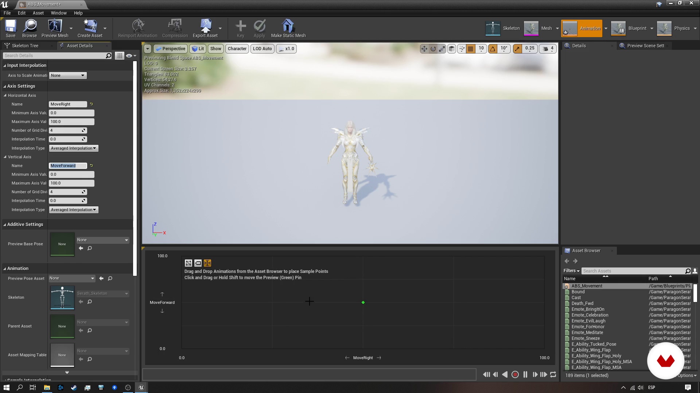700x393 pixels.
Task: Click the Character viewport button
Action: point(237,49)
